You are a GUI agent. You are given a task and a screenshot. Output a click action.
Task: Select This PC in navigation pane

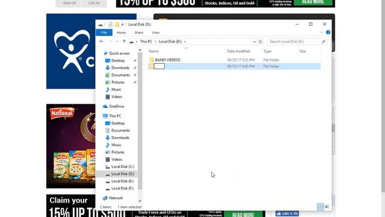tap(115, 116)
